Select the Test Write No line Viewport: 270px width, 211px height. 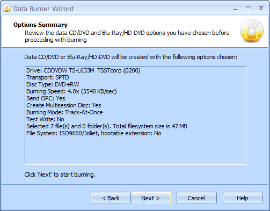45,119
